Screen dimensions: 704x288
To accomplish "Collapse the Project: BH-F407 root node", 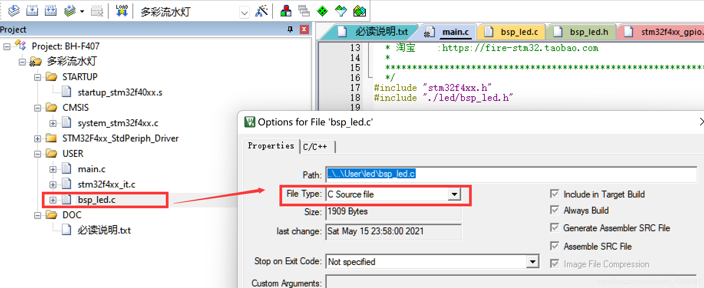I will point(7,47).
